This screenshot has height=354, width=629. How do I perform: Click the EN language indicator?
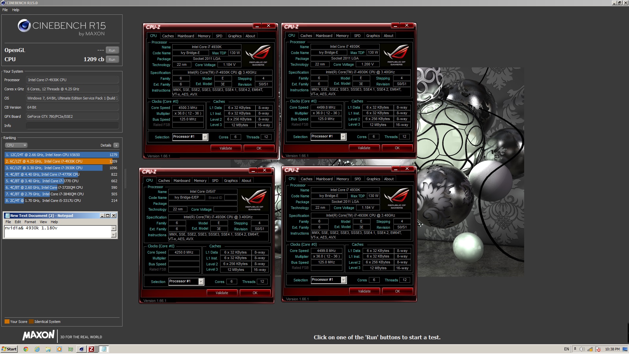pyautogui.click(x=566, y=349)
